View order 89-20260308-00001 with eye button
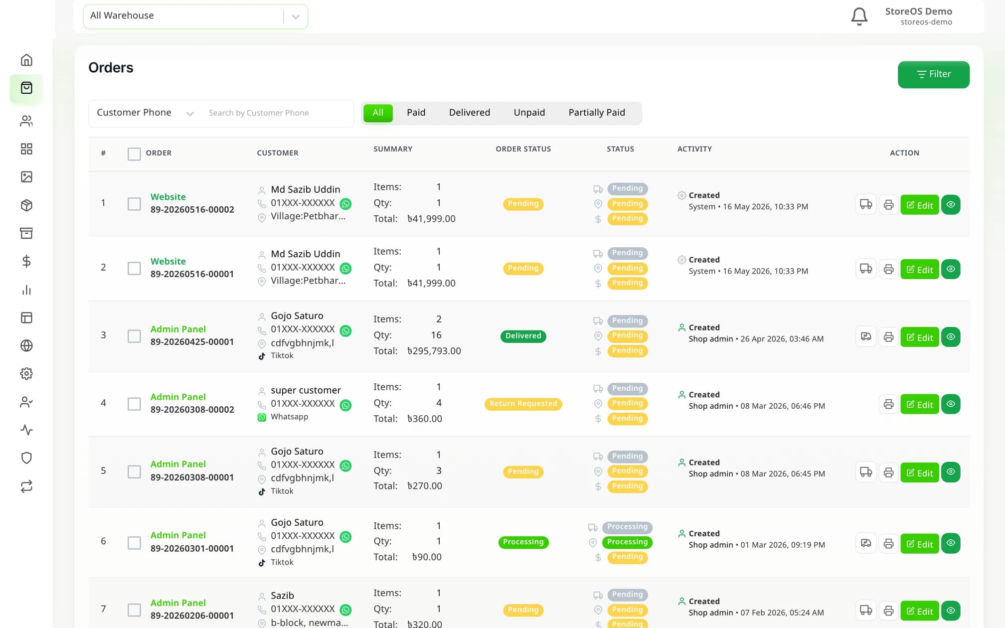 coord(951,472)
